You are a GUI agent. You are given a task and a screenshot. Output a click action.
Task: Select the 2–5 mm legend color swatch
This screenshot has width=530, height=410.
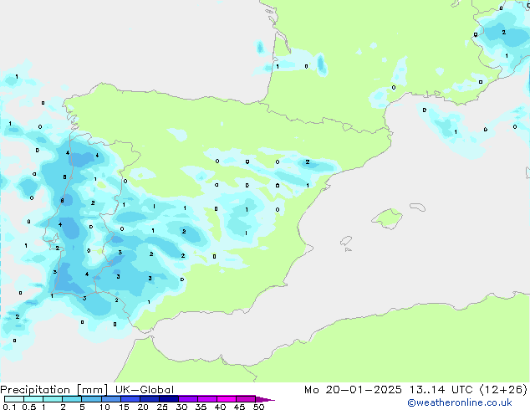tap(72, 399)
